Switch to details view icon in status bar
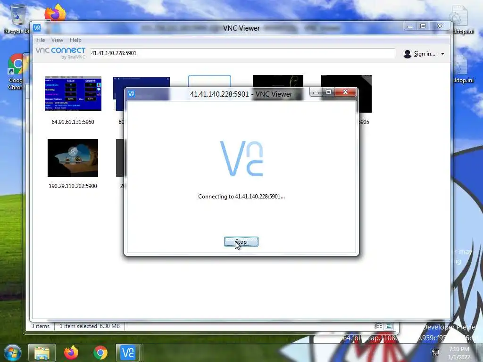The image size is (483, 362). [x=378, y=326]
